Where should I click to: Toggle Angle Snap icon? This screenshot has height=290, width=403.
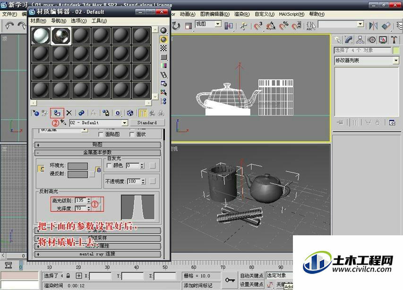pyautogui.click(x=271, y=25)
